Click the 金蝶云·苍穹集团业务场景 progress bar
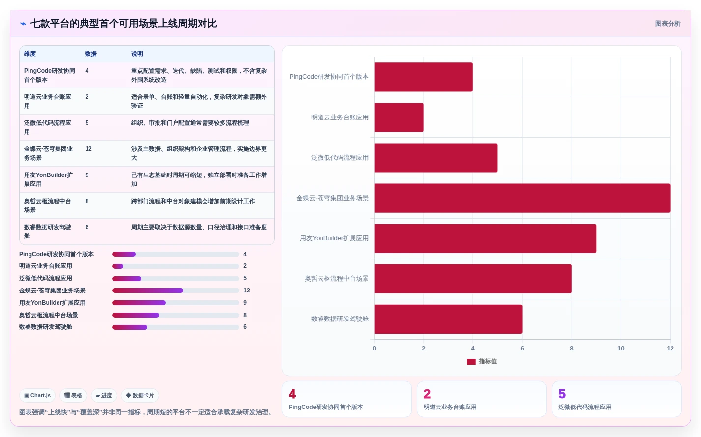The image size is (701, 437). click(175, 291)
